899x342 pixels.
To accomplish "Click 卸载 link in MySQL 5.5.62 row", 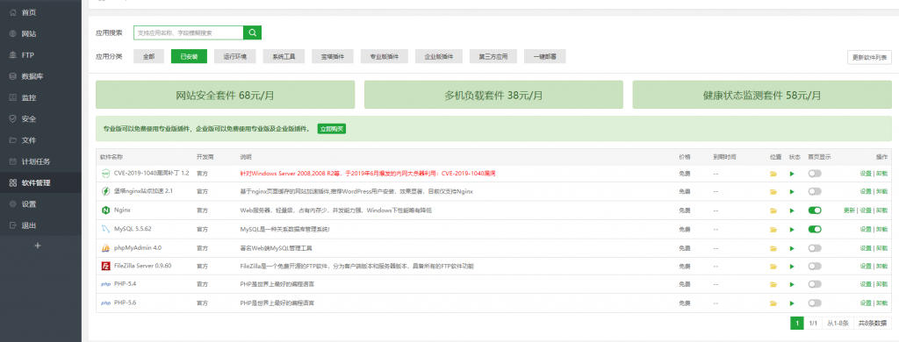I will (x=881, y=229).
